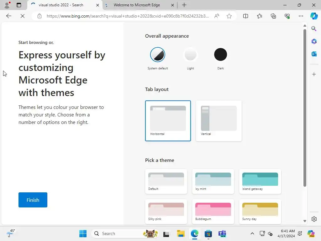
Task: Open Outlook sidebar icon
Action: 314,54
